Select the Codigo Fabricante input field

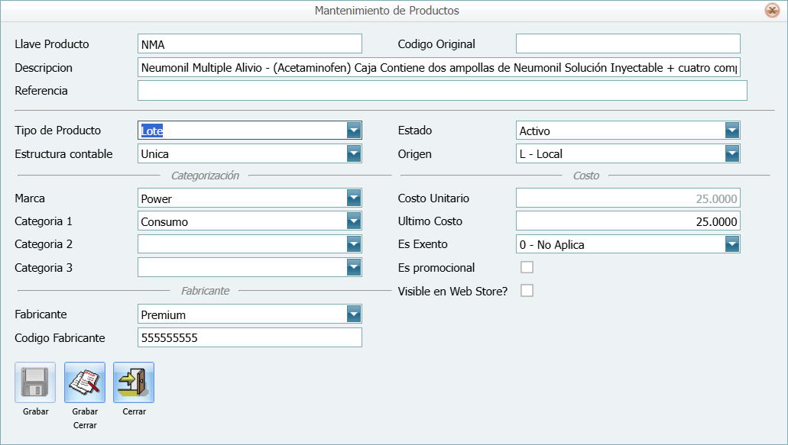[249, 337]
